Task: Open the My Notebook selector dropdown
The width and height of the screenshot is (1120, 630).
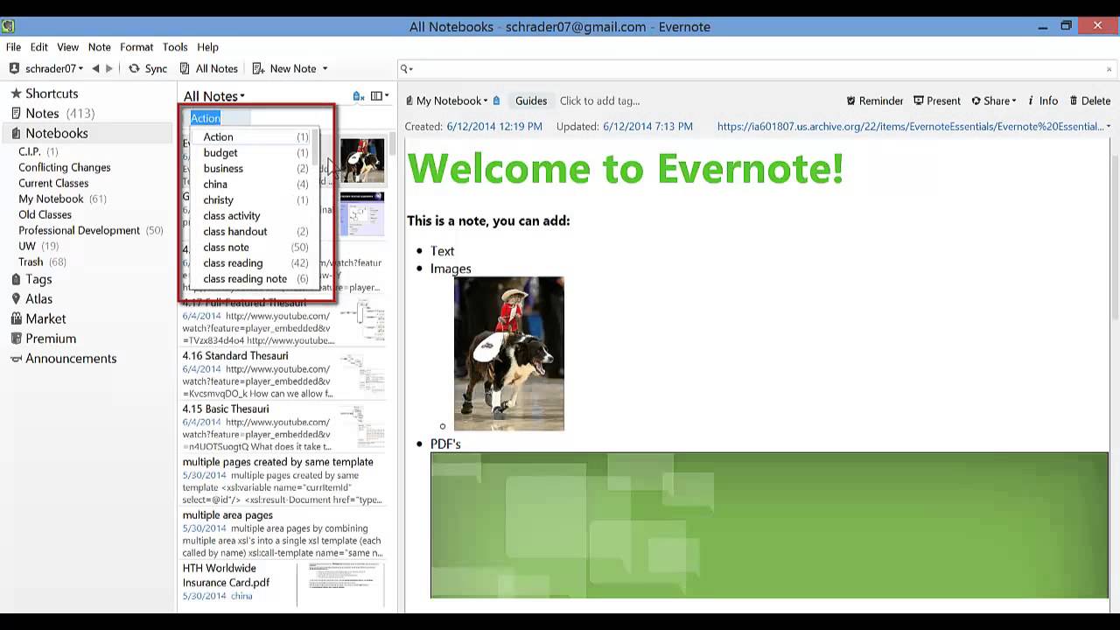Action: click(446, 101)
